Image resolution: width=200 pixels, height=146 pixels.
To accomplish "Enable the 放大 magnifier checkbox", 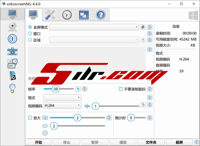I will tap(30, 118).
